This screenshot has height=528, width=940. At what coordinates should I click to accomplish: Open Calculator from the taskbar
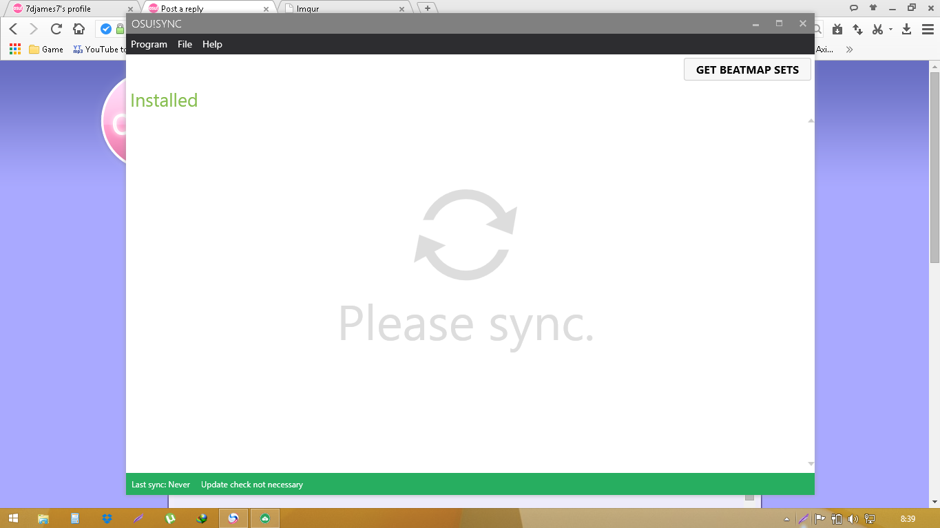75,518
